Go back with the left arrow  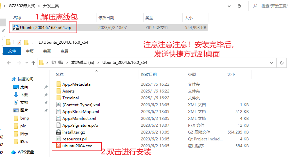pos(9,63)
